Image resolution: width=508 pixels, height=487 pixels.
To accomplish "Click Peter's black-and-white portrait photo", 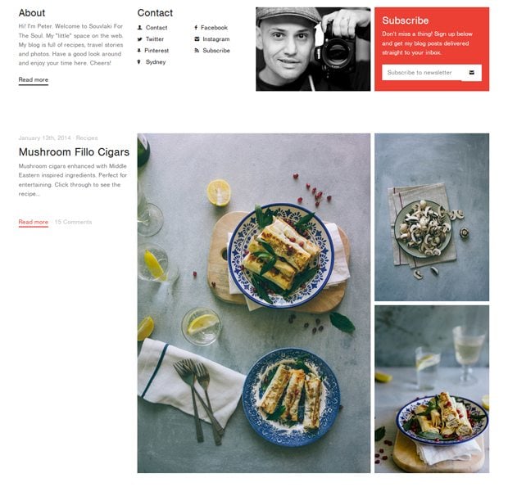I will (x=313, y=49).
